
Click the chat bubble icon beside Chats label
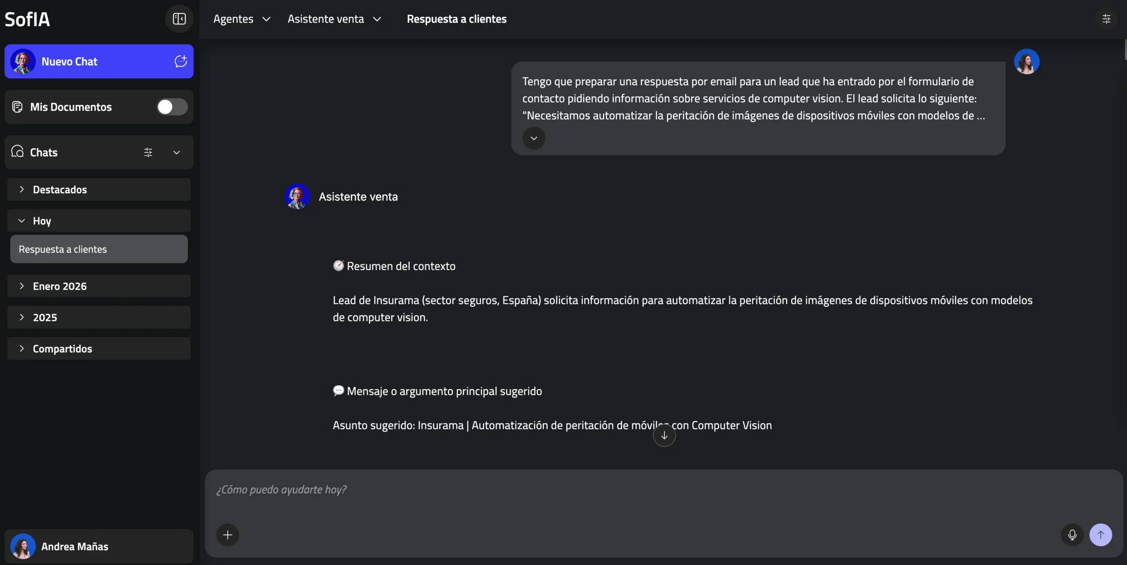pos(17,151)
